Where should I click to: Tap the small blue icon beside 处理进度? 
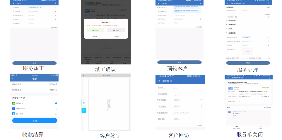coord(236,17)
